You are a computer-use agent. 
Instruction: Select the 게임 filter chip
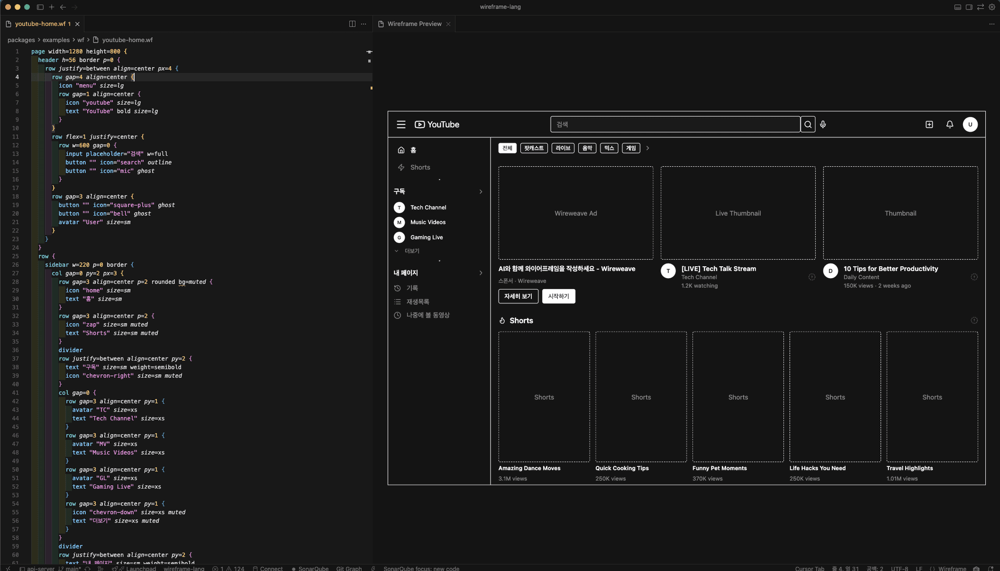pos(631,148)
